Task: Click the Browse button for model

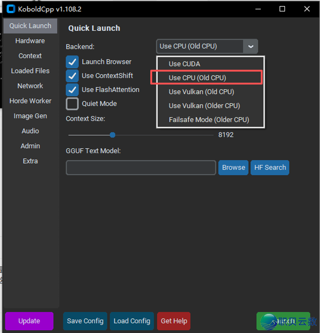Action: click(x=234, y=168)
